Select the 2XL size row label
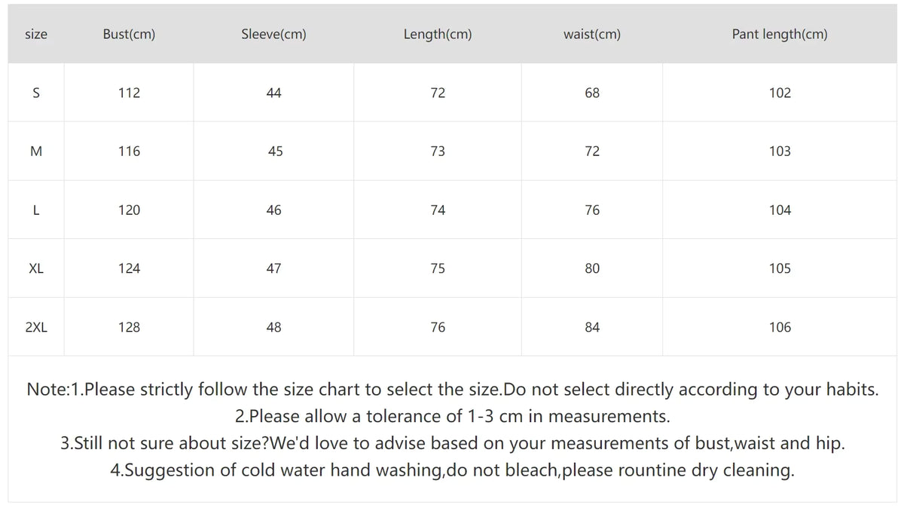The image size is (904, 508). point(36,327)
